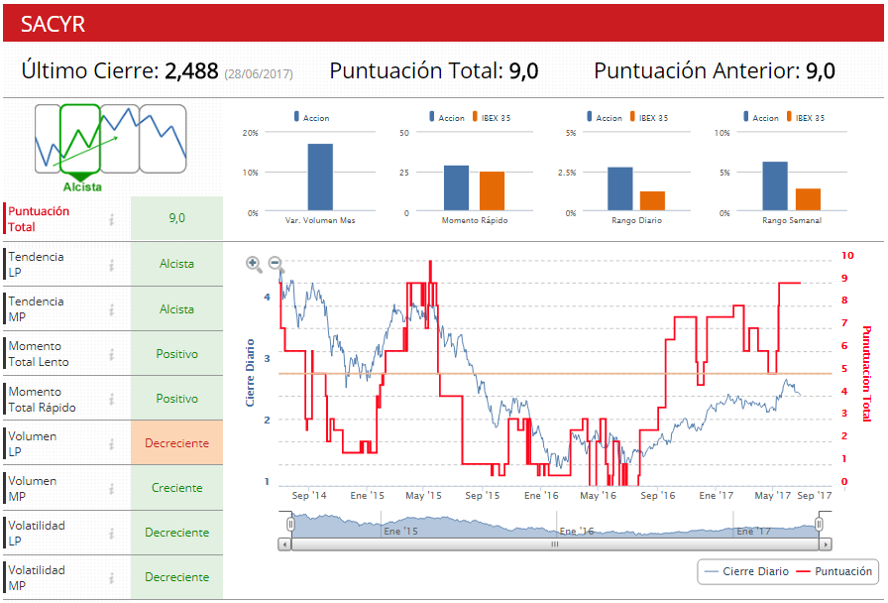Click the orange bar in Rango Diario chart
This screenshot has height=603, width=888.
coord(652,201)
